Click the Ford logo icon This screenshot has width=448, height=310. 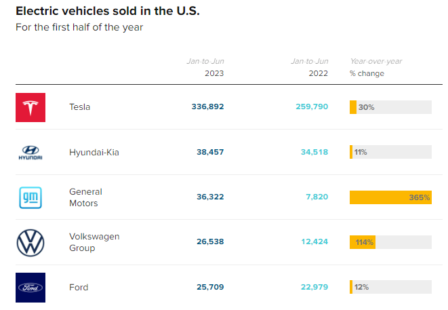coord(30,287)
